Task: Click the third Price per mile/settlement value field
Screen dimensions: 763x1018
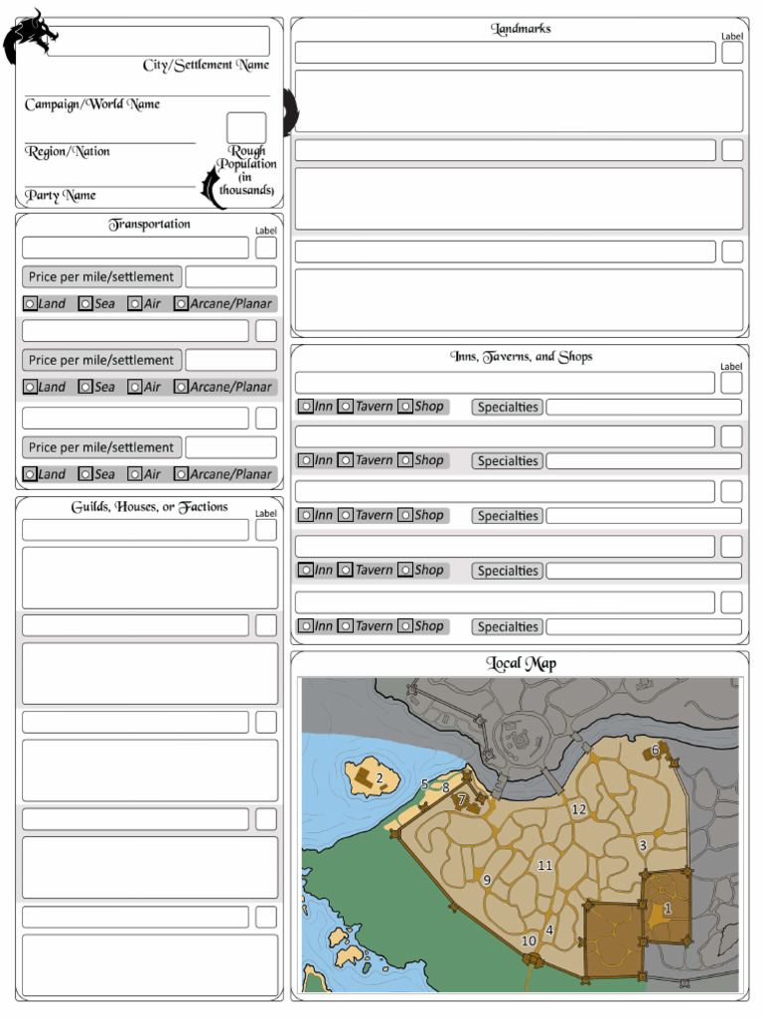Action: click(230, 447)
